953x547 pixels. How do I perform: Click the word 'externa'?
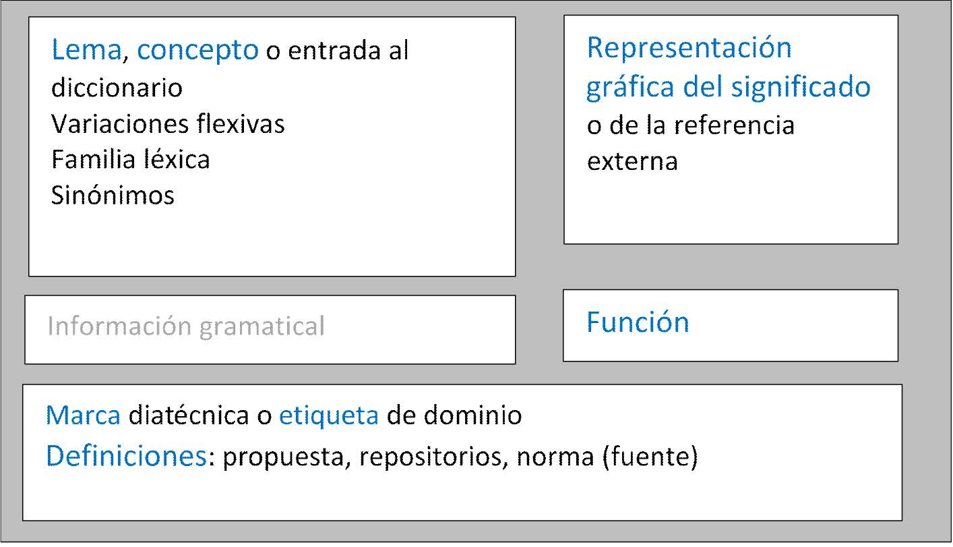point(632,162)
